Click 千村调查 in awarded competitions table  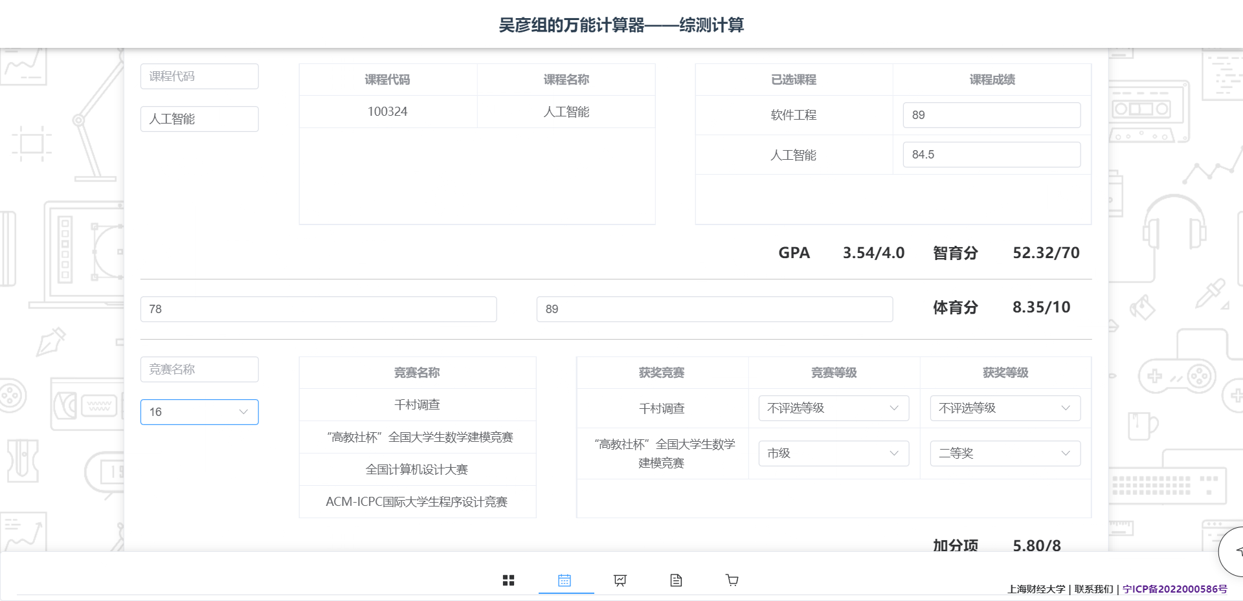662,408
